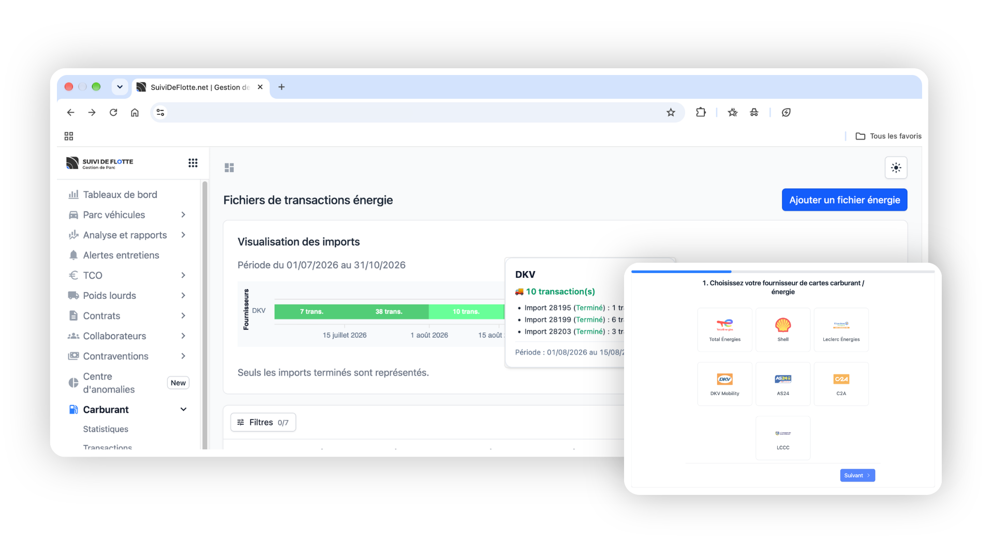Image resolution: width=992 pixels, height=558 pixels.
Task: Select the Leclerc Énergies supplier card
Action: point(841,330)
